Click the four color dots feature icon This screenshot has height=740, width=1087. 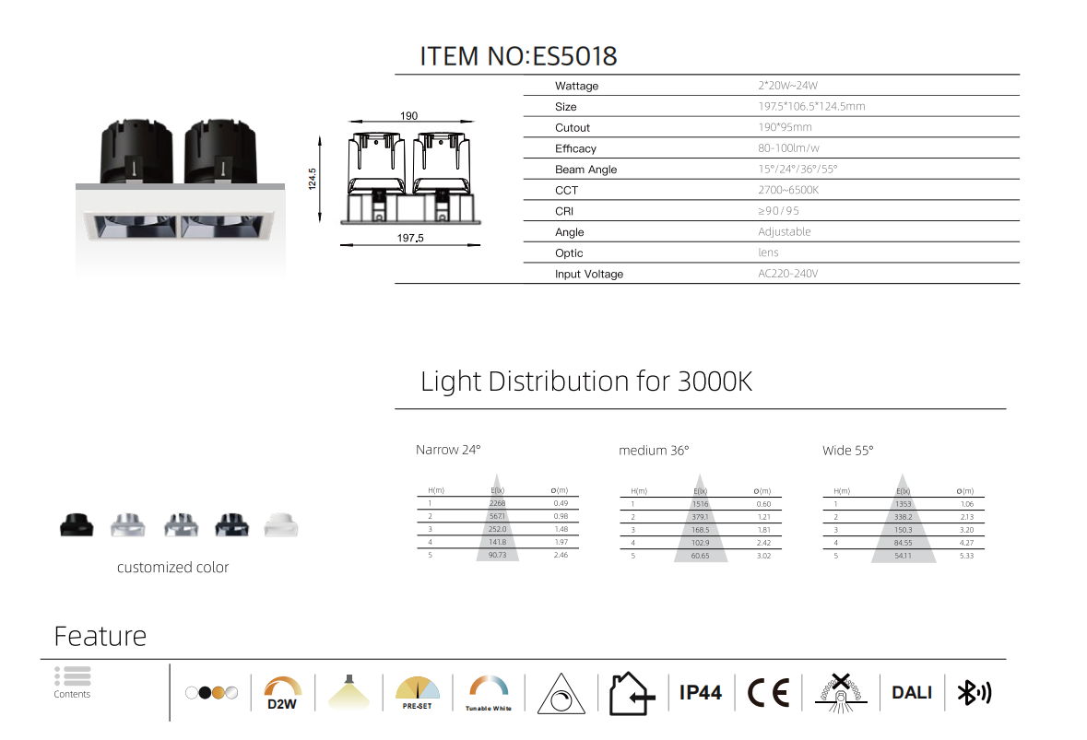(x=211, y=692)
